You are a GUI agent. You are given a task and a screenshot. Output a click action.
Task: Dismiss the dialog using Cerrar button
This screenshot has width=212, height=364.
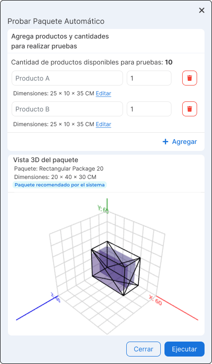click(x=144, y=349)
